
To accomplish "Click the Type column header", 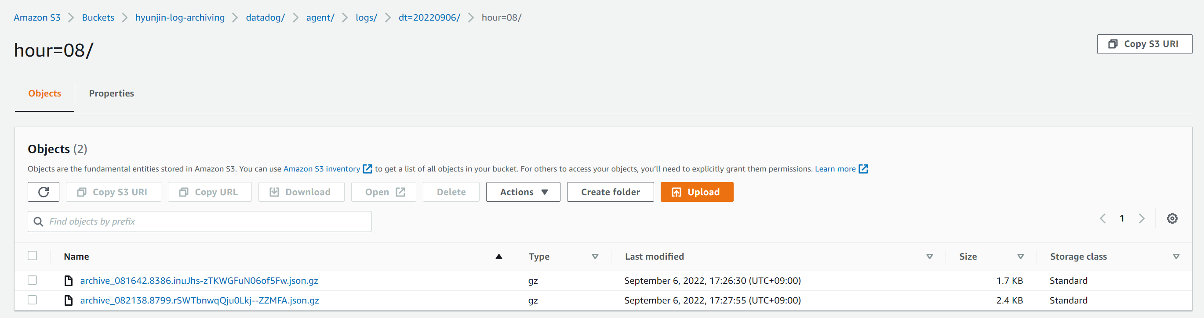I will 539,257.
